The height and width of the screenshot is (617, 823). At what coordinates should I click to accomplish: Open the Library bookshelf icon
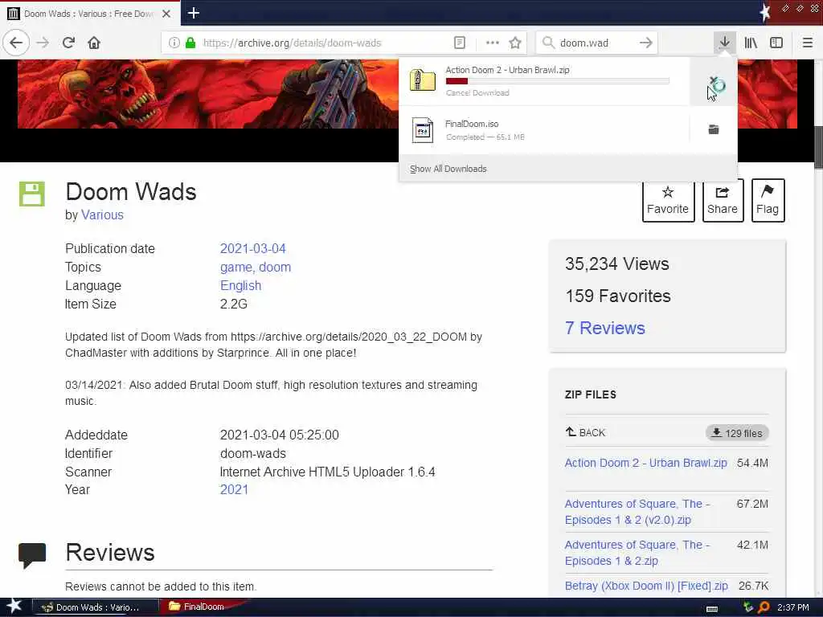tap(751, 43)
